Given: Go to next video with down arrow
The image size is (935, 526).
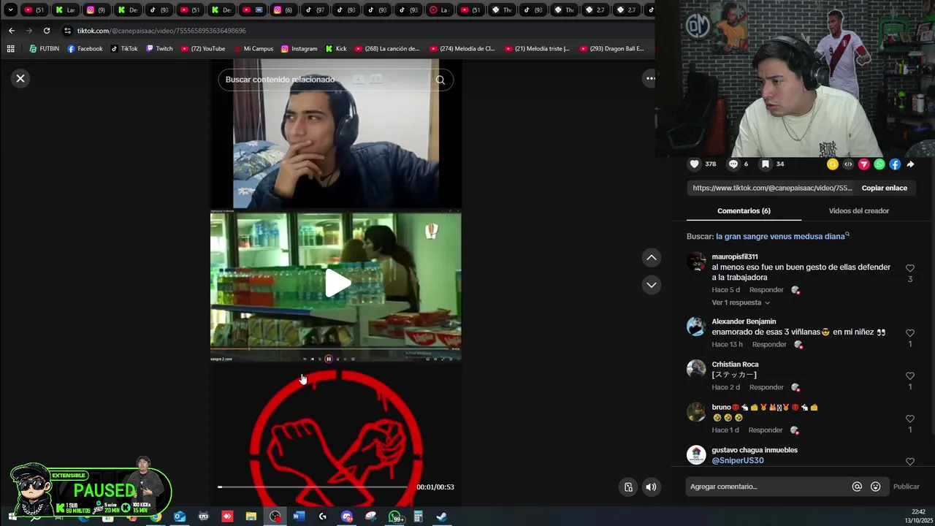Looking at the screenshot, I should [652, 285].
